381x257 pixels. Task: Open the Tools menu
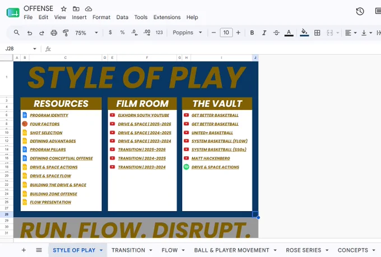[141, 17]
